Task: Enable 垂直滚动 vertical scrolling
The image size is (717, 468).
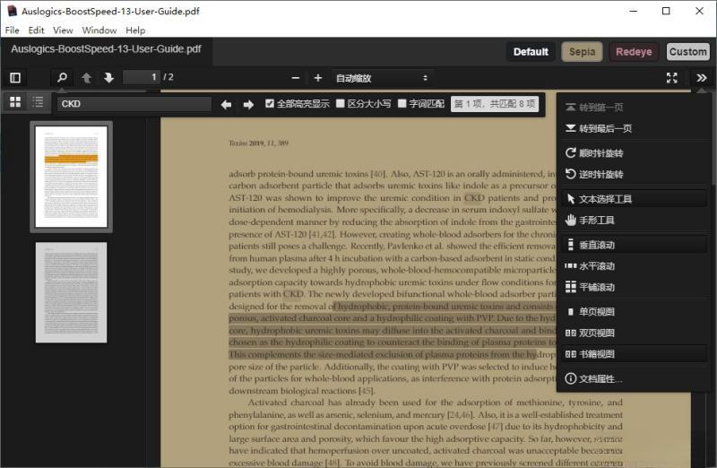Action: pyautogui.click(x=634, y=245)
